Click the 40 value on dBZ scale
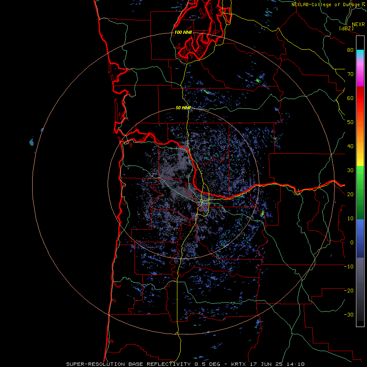The height and width of the screenshot is (367, 367). coord(350,146)
